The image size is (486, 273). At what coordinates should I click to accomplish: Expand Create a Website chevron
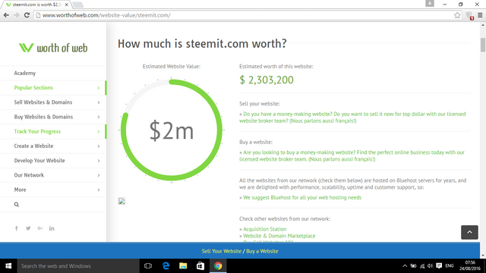[99, 146]
